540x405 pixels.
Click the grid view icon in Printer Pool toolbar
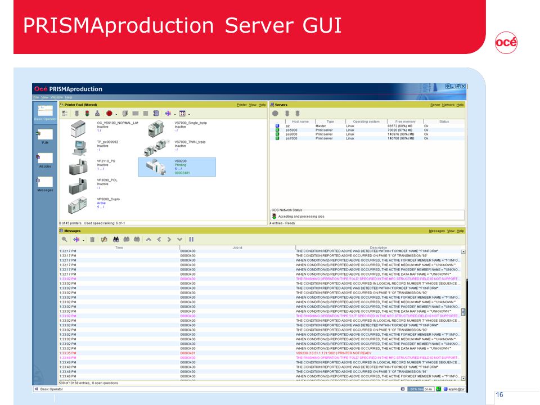(182, 113)
